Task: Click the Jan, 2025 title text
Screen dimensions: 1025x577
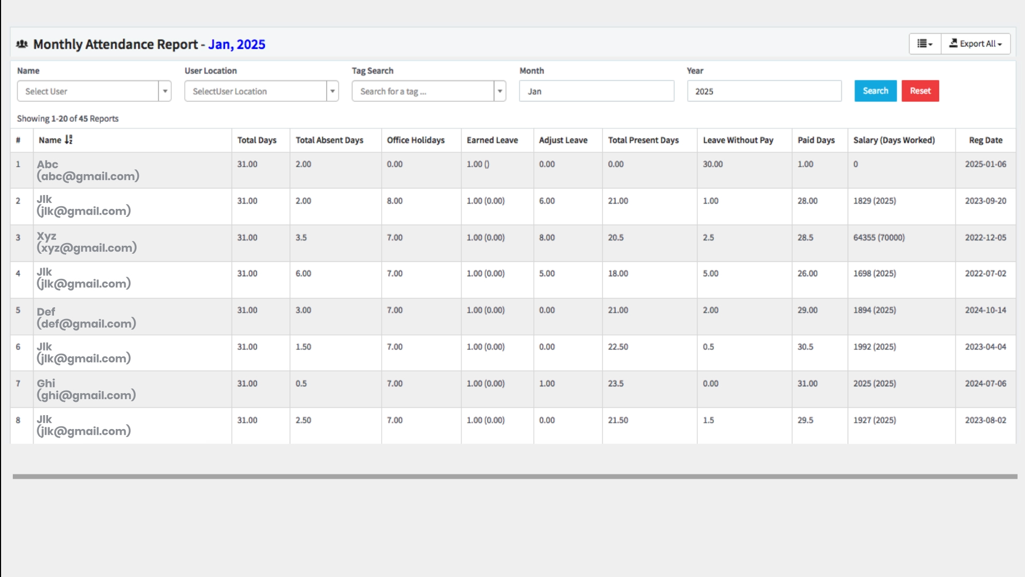Action: pyautogui.click(x=236, y=44)
